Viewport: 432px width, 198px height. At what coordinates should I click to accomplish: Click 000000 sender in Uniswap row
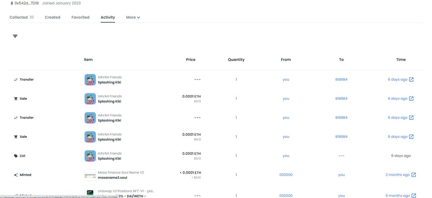coord(286,195)
